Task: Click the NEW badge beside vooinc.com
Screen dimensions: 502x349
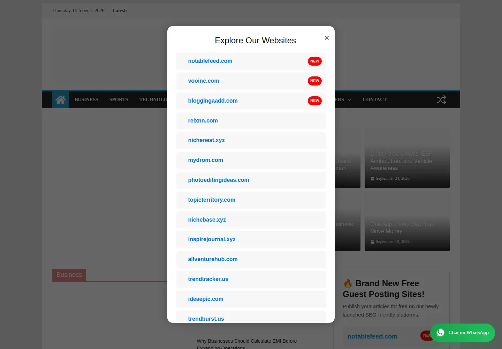Action: pyautogui.click(x=315, y=81)
